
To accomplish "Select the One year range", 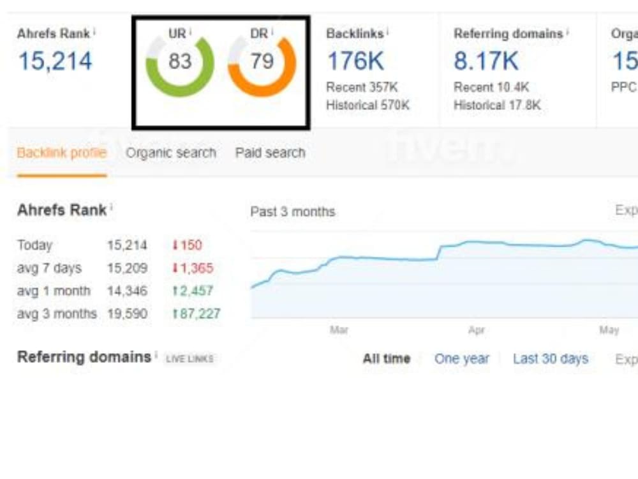I will 462,358.
